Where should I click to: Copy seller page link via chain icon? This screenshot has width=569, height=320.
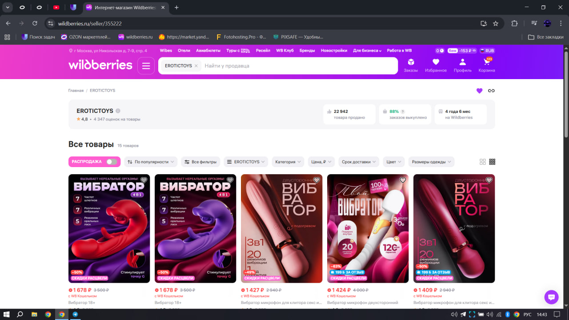[491, 91]
